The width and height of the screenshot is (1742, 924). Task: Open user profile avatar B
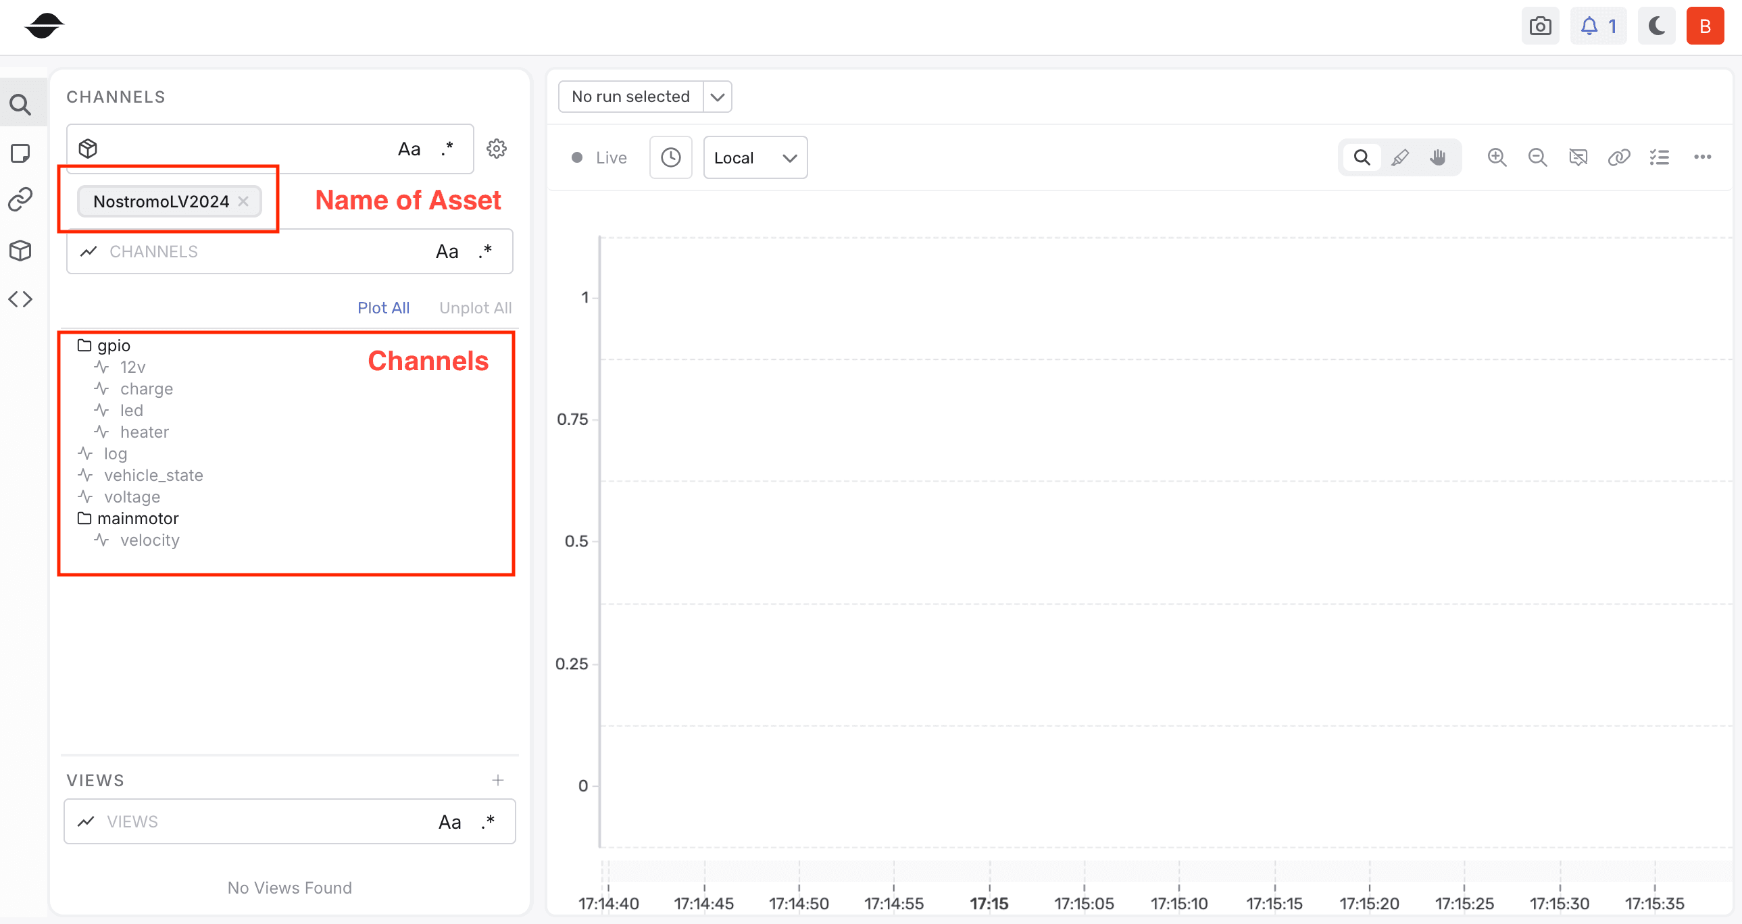click(x=1705, y=26)
